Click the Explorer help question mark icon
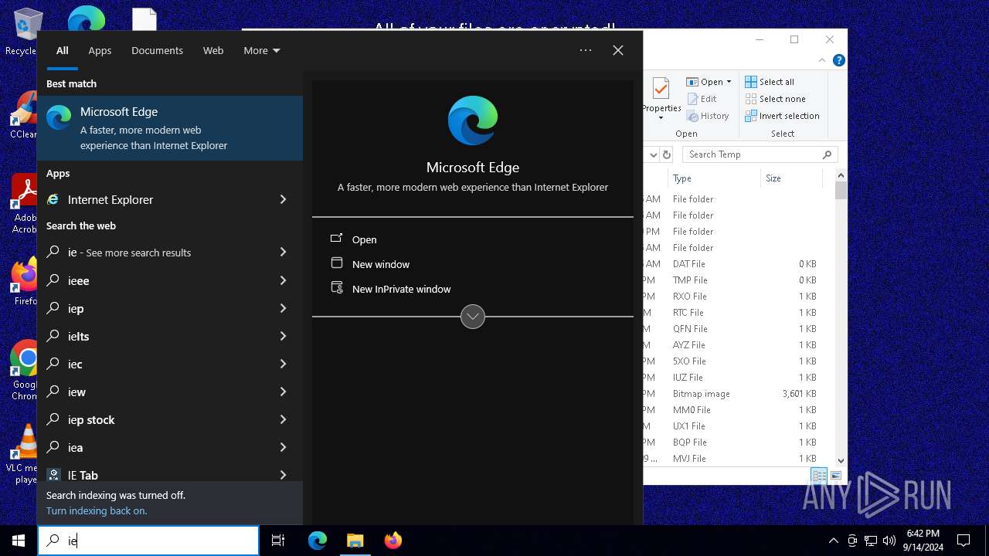Image resolution: width=989 pixels, height=556 pixels. [x=838, y=60]
